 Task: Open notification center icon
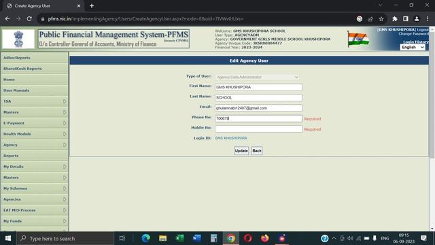click(423, 238)
